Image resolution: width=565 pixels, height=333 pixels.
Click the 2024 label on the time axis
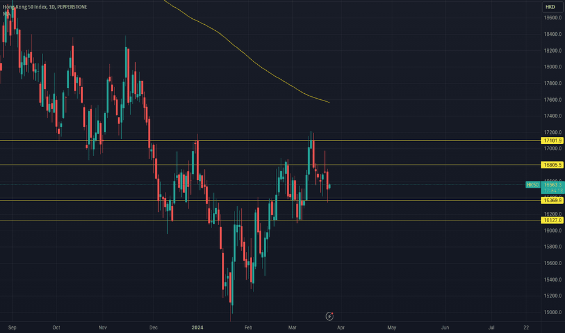pyautogui.click(x=198, y=328)
